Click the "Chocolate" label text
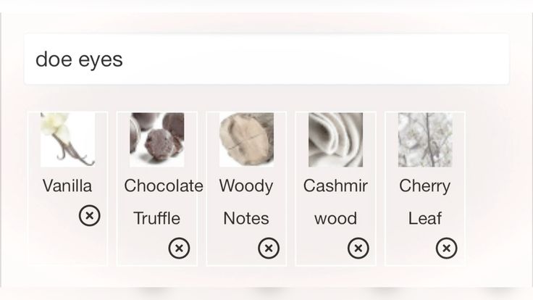Screen dimensions: 533x300 point(164,186)
